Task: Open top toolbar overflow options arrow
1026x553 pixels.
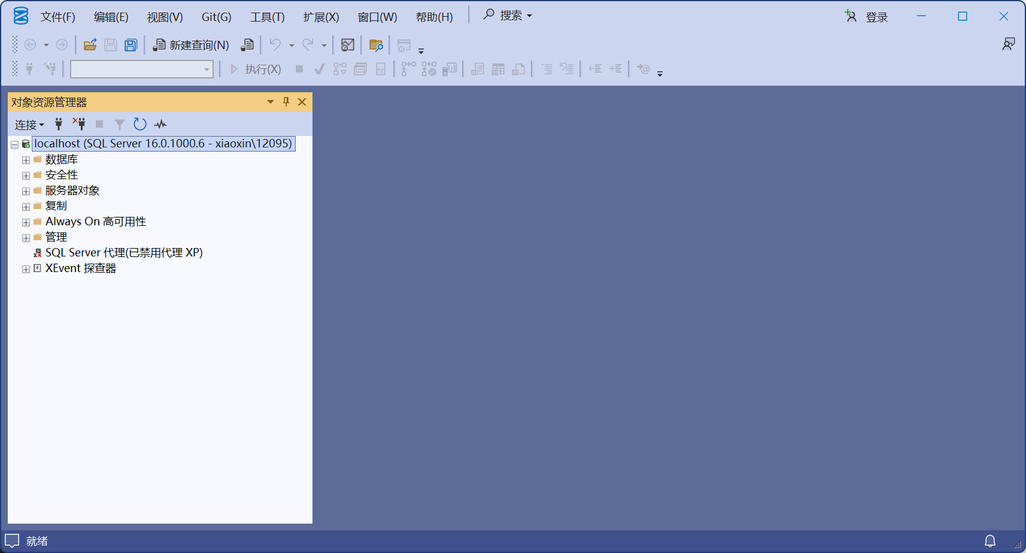Action: [421, 51]
